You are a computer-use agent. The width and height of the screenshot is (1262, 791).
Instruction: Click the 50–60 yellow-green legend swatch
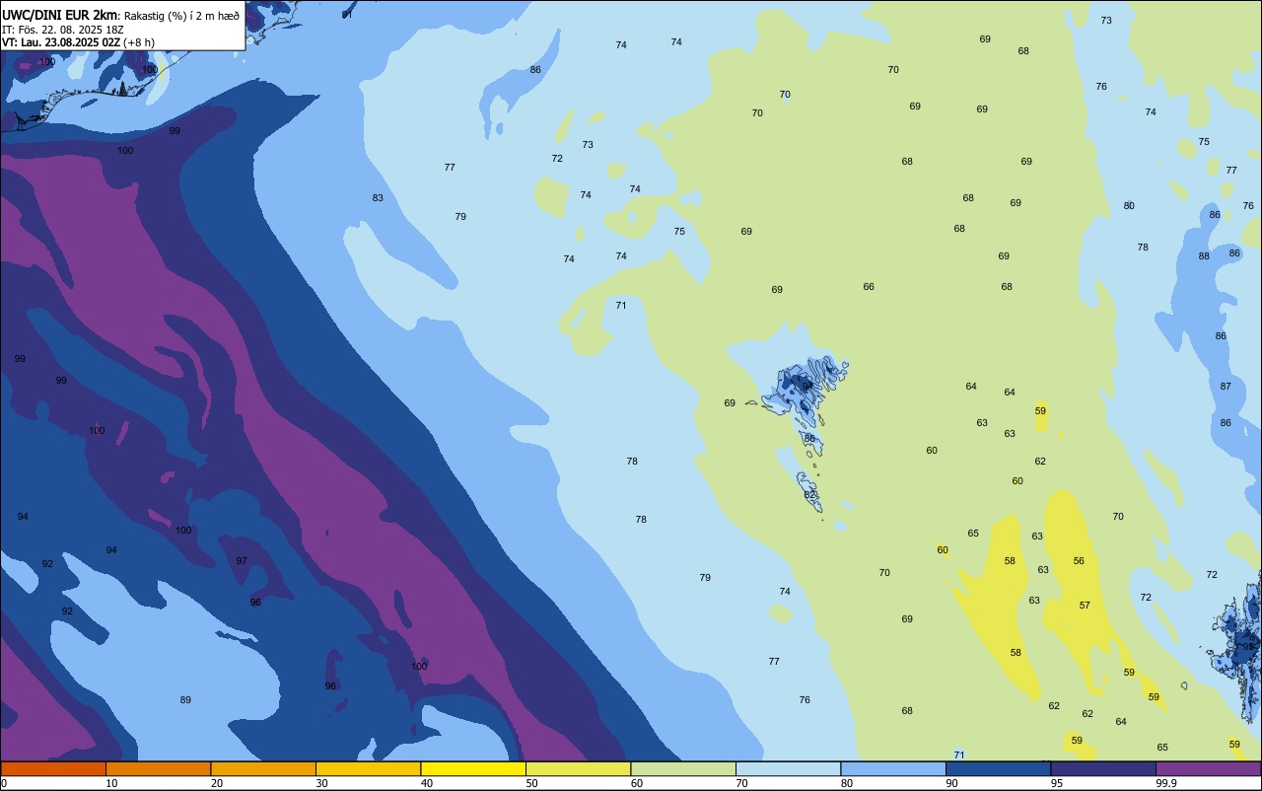[578, 768]
